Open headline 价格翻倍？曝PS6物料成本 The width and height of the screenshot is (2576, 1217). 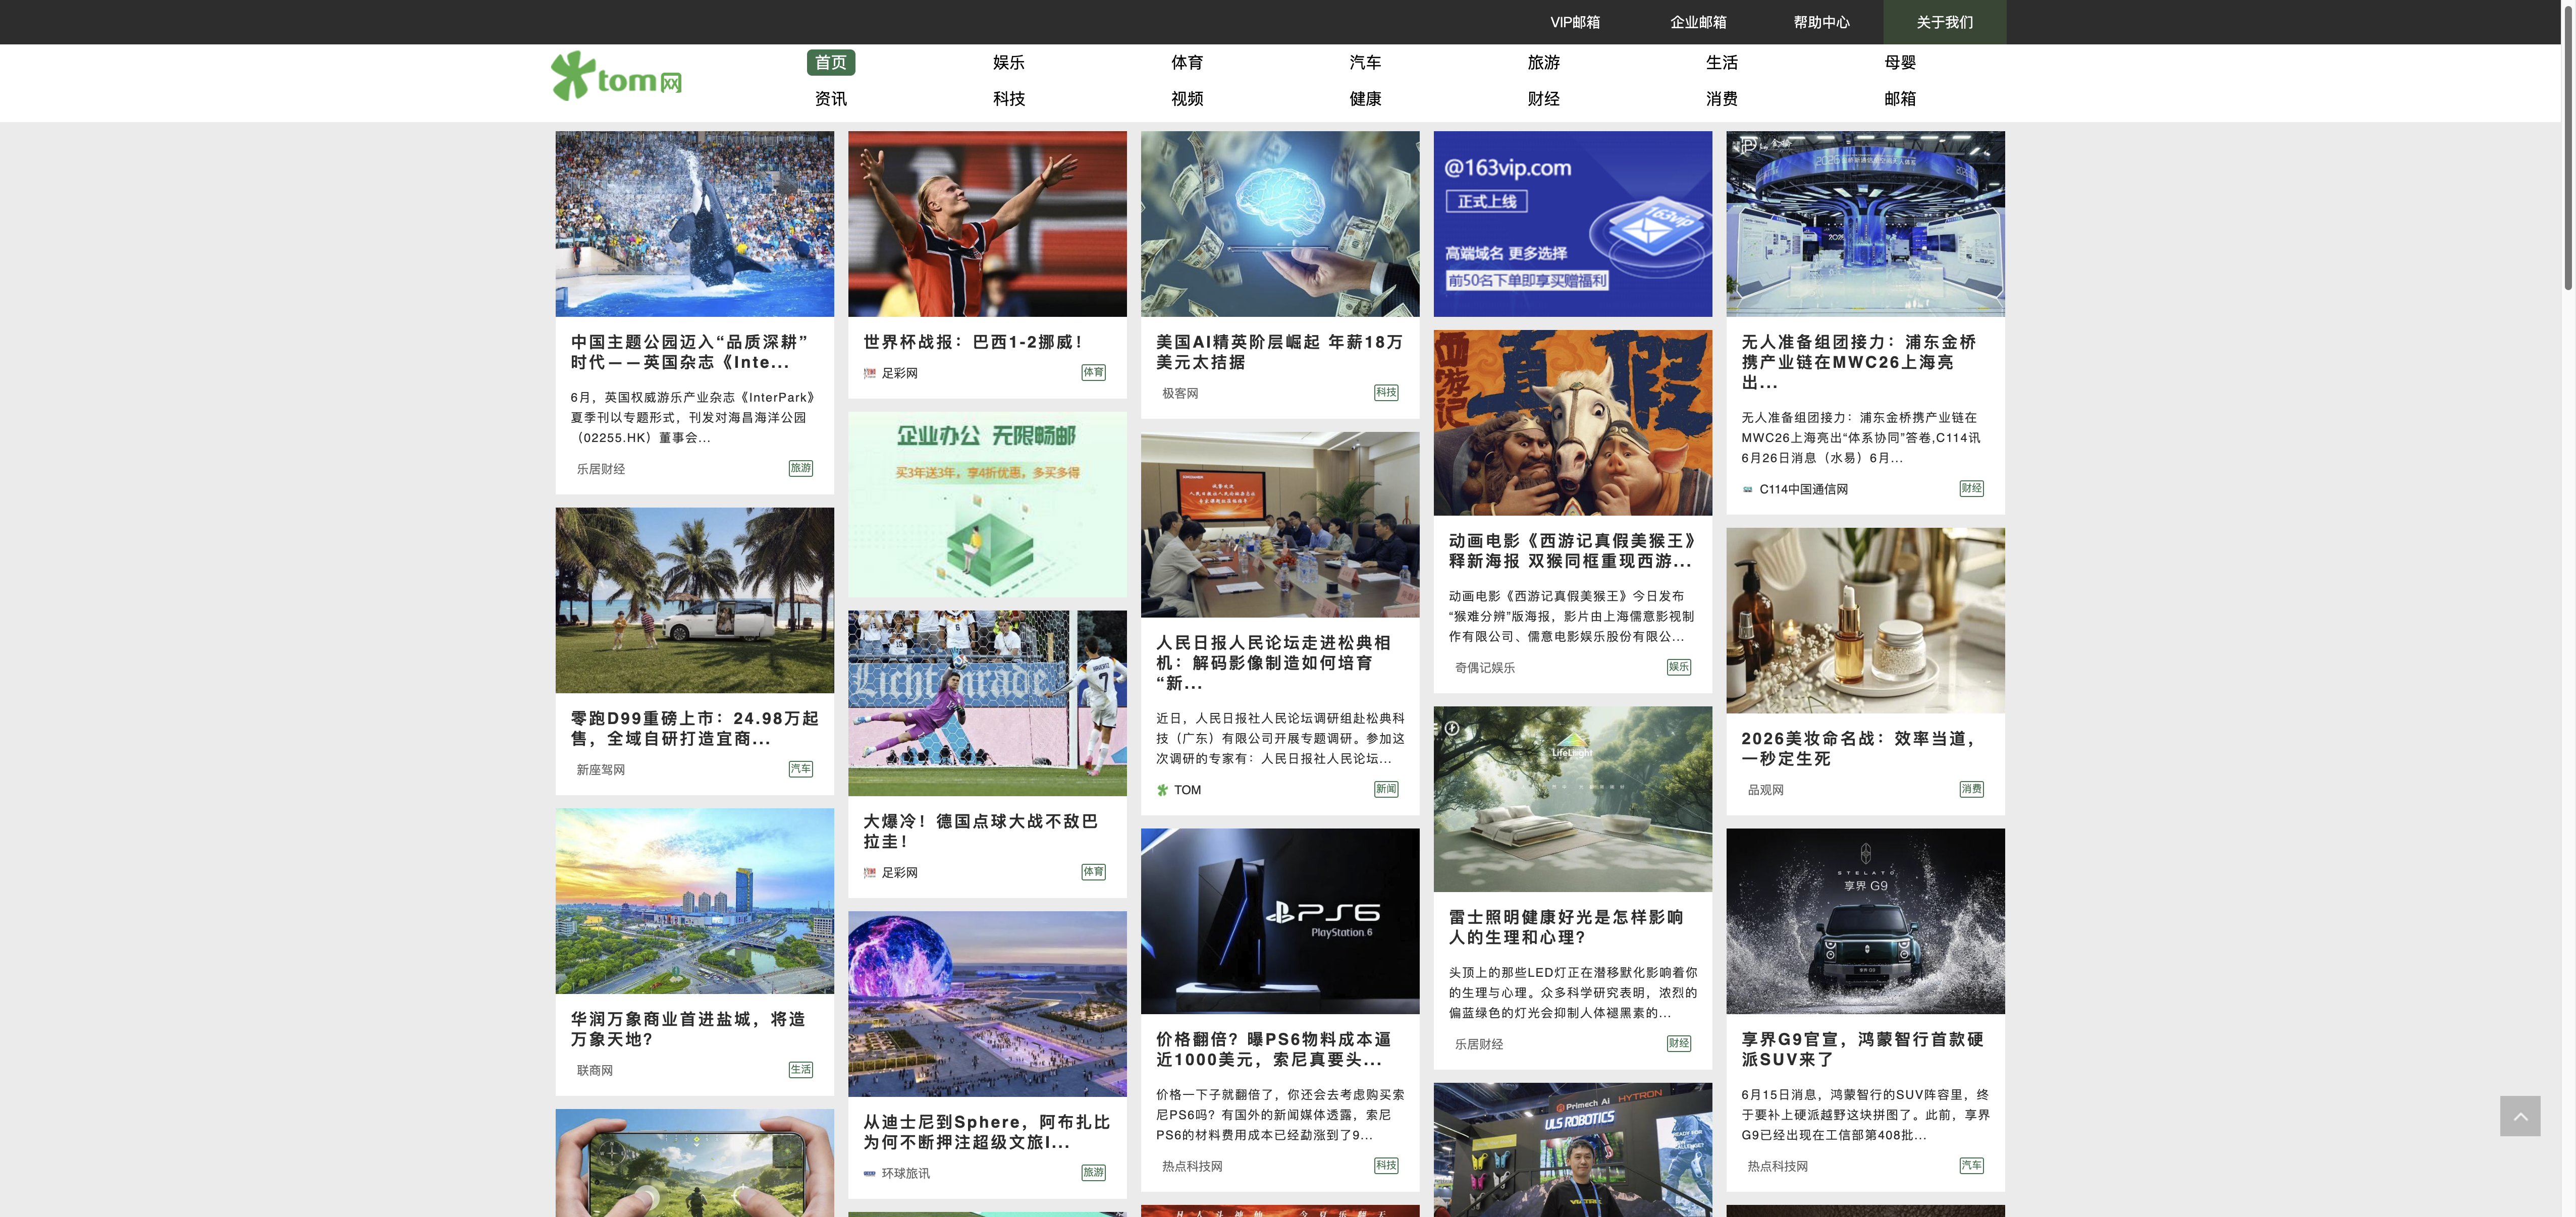(x=1273, y=1049)
